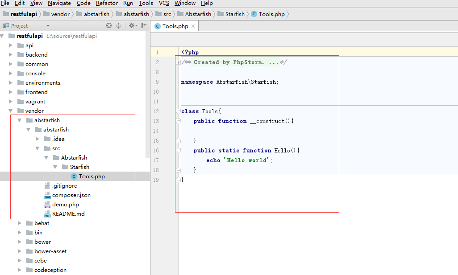Open the Window menu
Viewport: 458px width, 275px height.
pos(185,3)
